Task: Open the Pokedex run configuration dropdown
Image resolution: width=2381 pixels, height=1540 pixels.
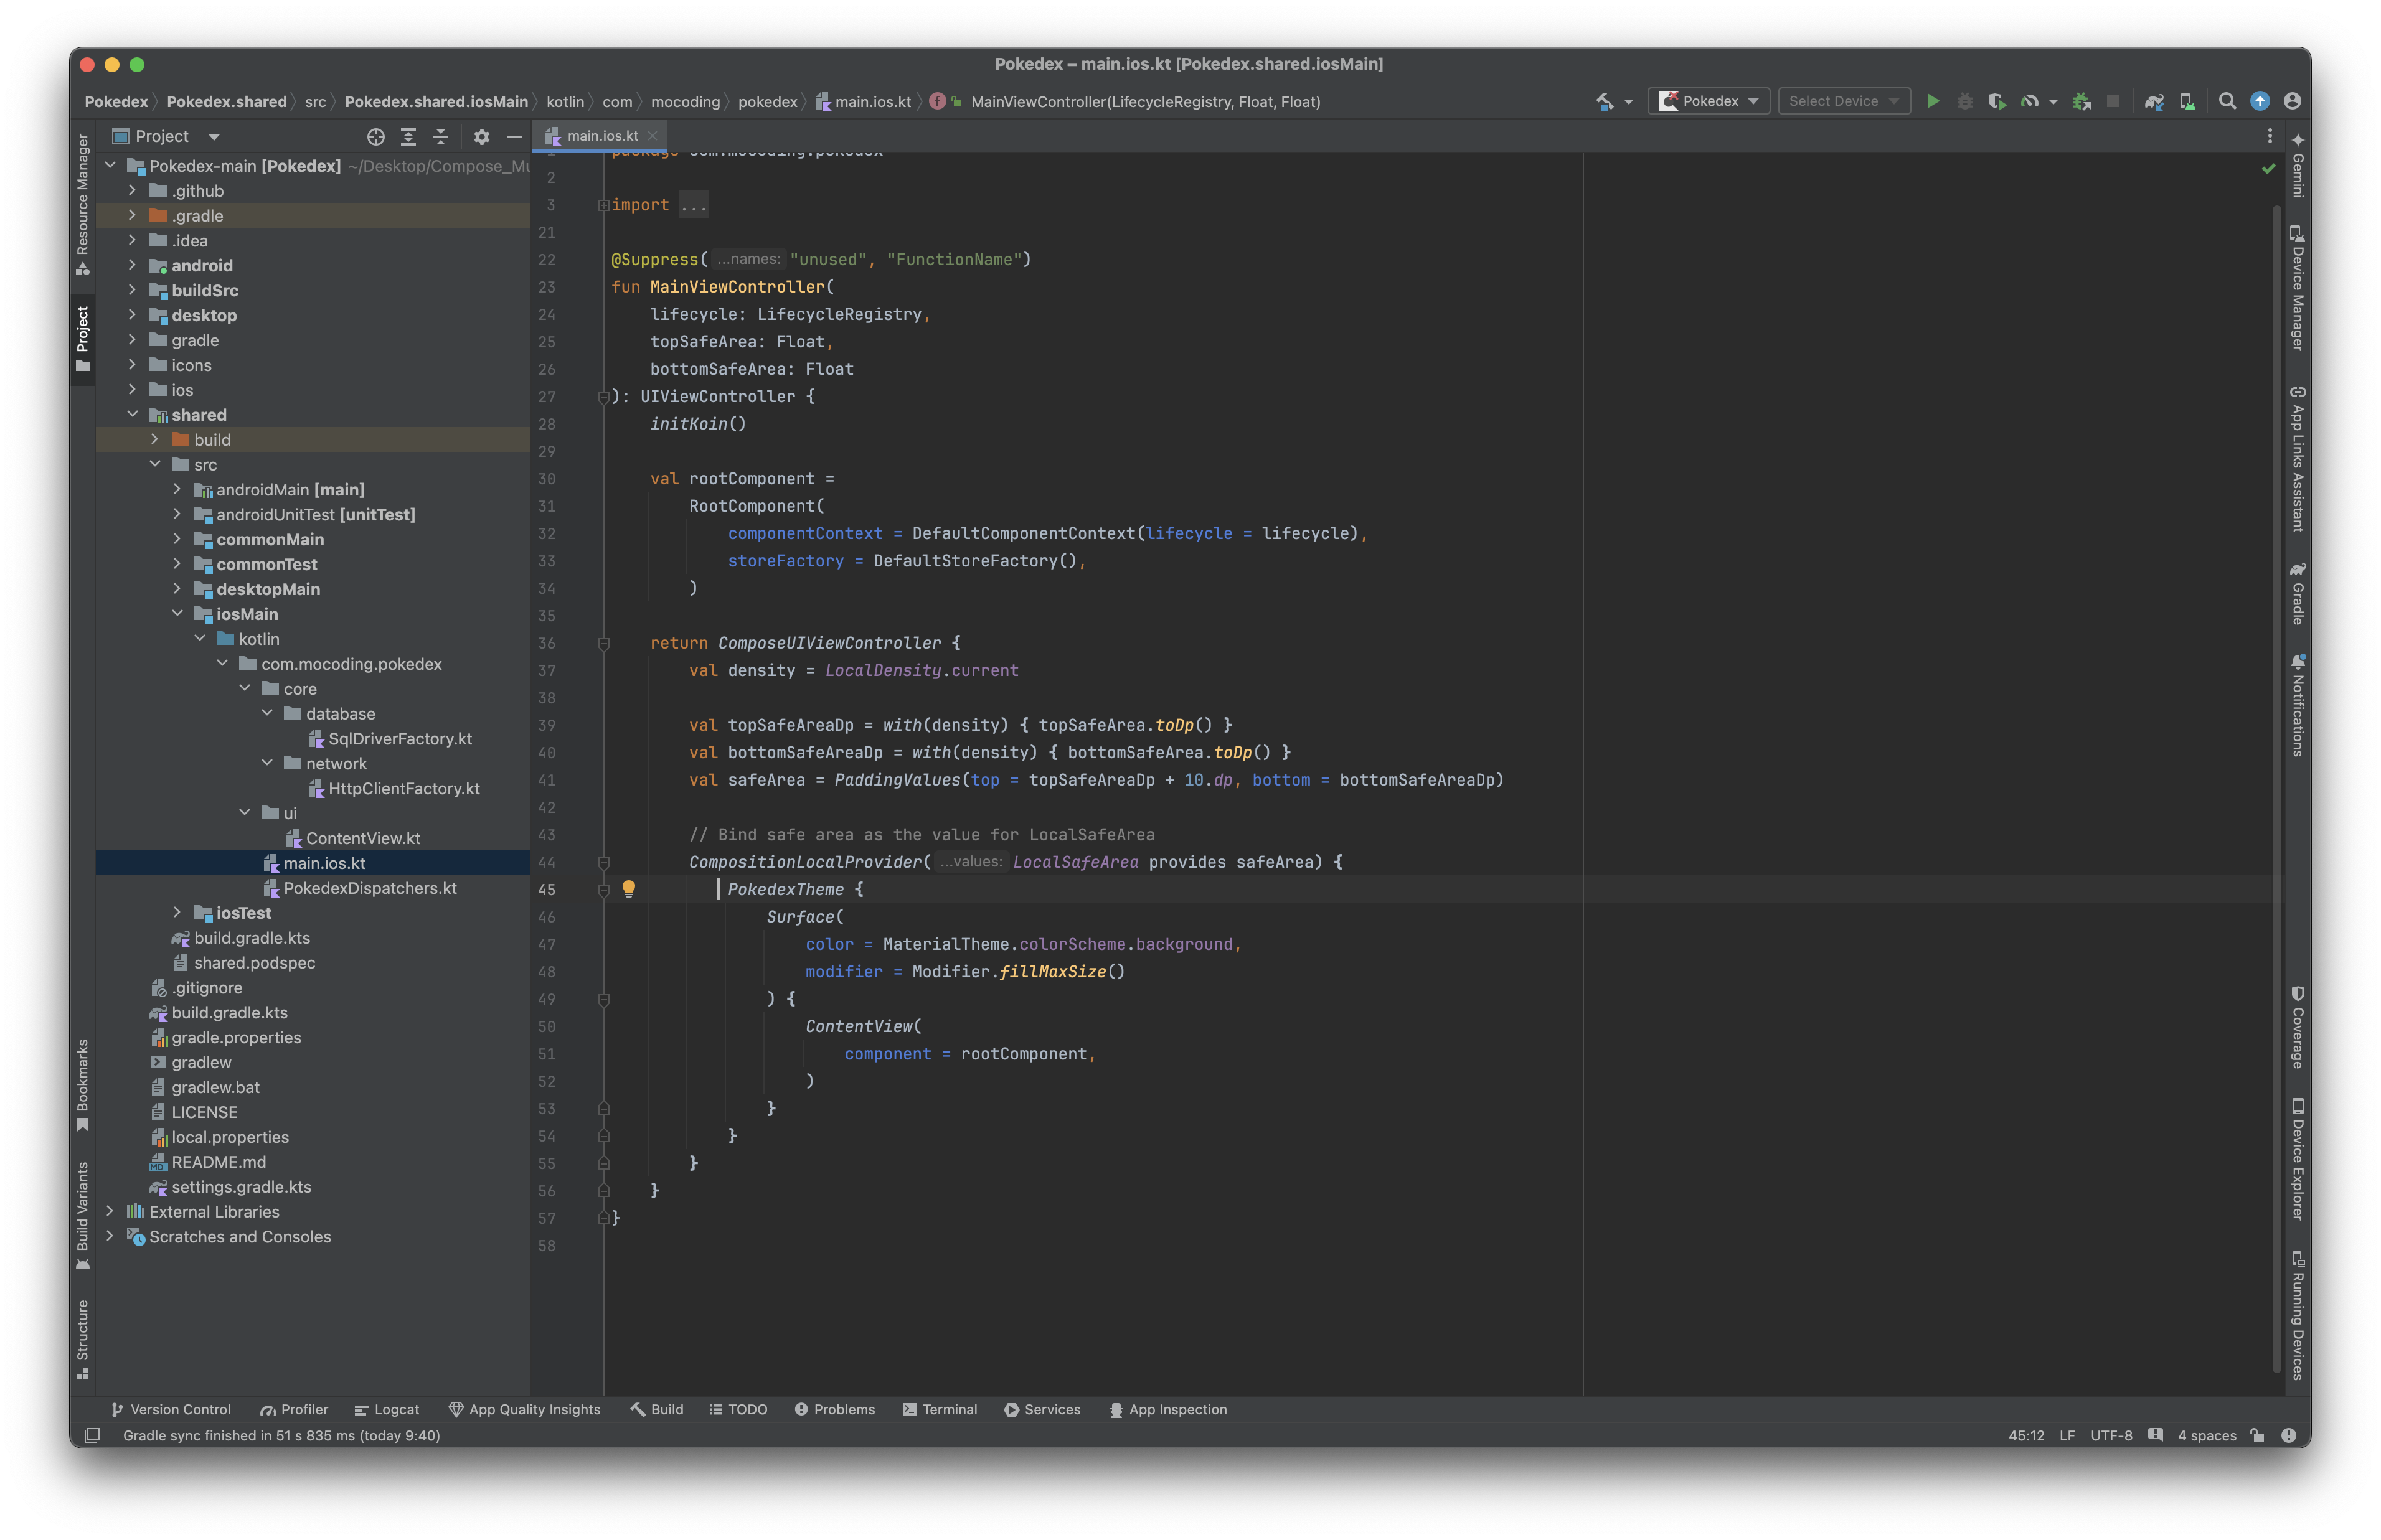Action: 1708,101
